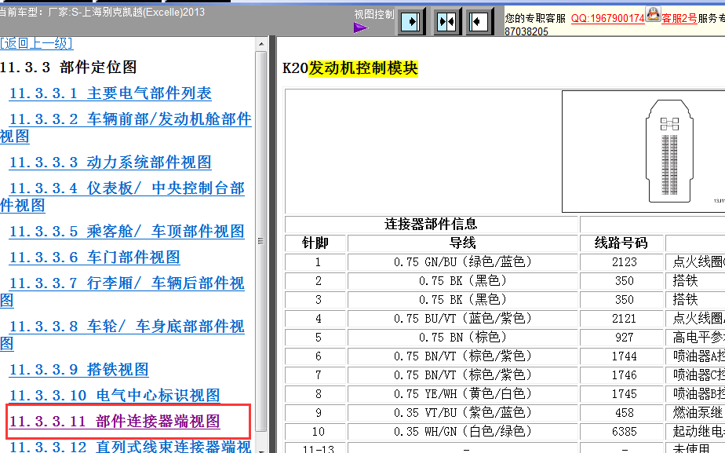Open 11.3.3.6 车门部件视图
Image resolution: width=725 pixels, height=453 pixels.
coord(95,258)
